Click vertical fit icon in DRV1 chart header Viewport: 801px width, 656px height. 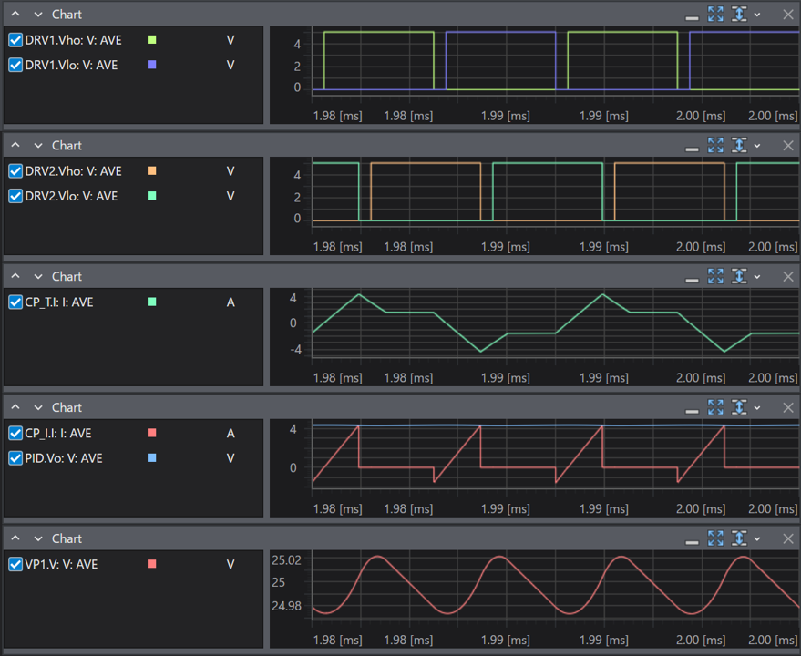(x=738, y=15)
